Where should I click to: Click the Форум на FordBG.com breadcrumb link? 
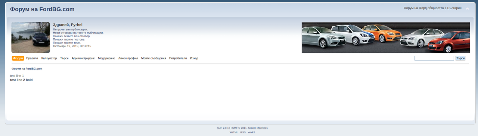27,69
